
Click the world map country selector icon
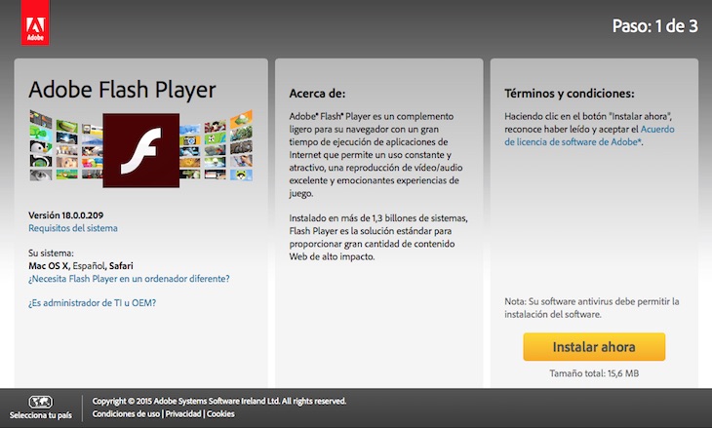(41, 402)
